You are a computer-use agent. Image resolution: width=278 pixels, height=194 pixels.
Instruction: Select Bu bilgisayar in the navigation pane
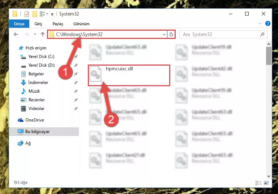click(x=44, y=132)
